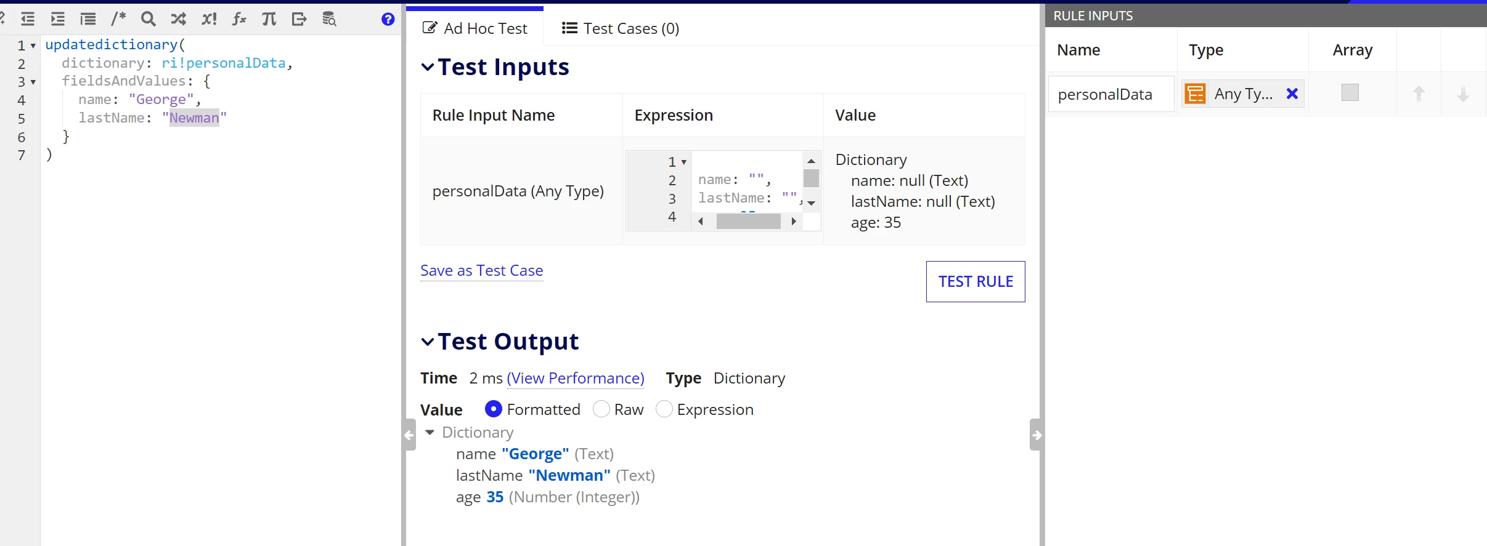Click the Any Type type field
Screen dimensions: 1487x546
(x=1242, y=94)
